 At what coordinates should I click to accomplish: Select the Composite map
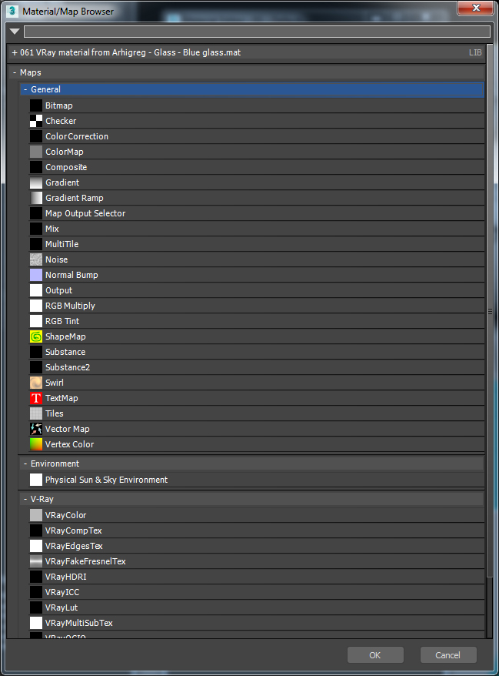257,167
